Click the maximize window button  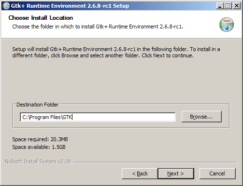(228, 6)
